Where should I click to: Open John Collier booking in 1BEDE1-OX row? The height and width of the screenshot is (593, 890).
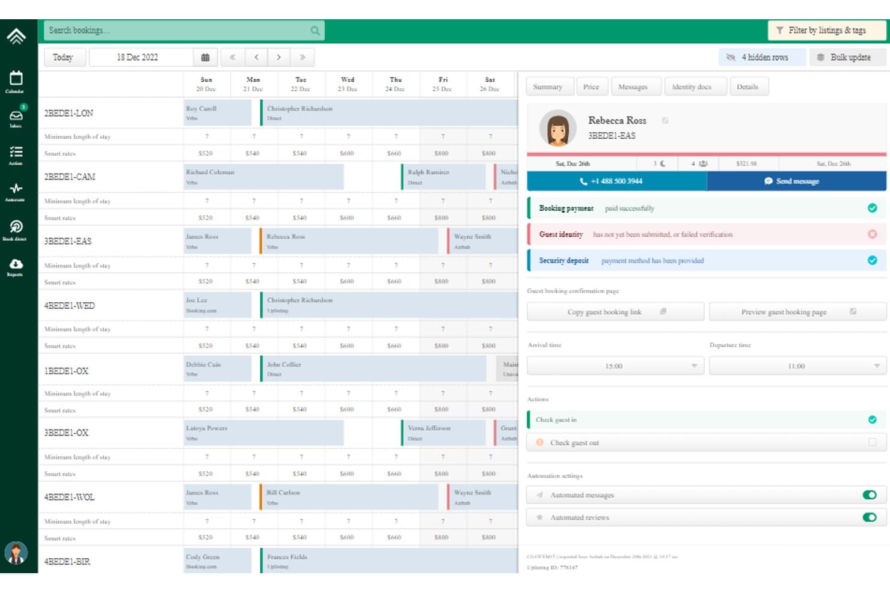click(373, 369)
